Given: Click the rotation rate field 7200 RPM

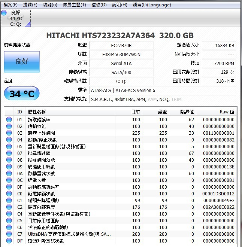Looking at the screenshot, I should (x=219, y=63).
